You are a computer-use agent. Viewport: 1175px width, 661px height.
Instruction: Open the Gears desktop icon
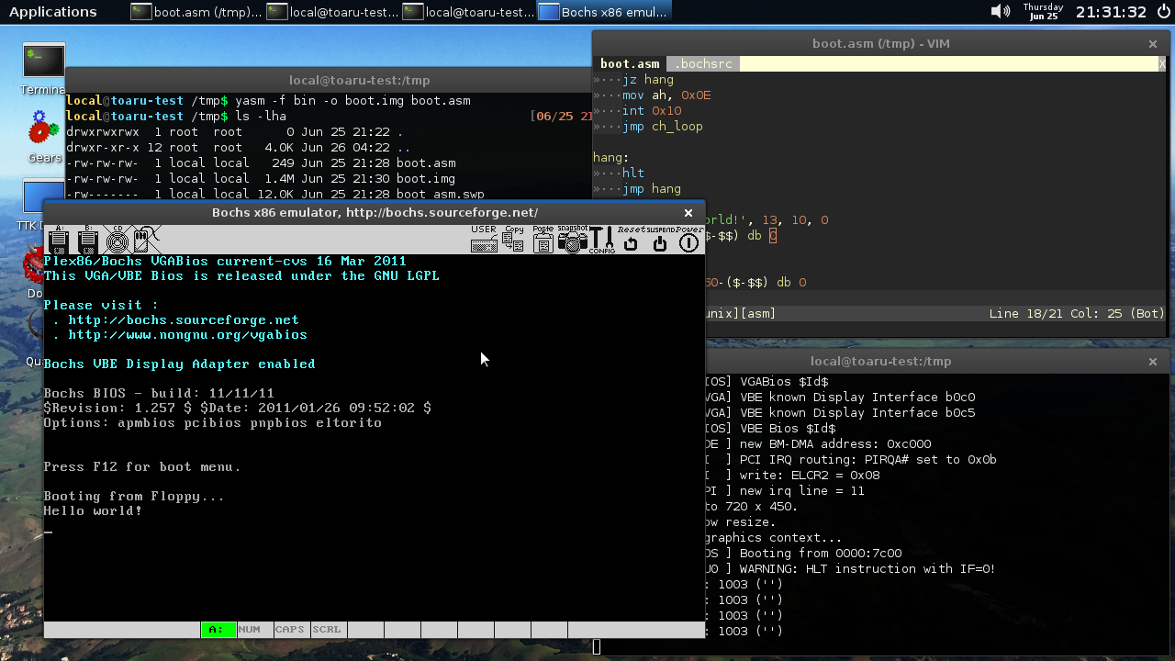click(43, 138)
